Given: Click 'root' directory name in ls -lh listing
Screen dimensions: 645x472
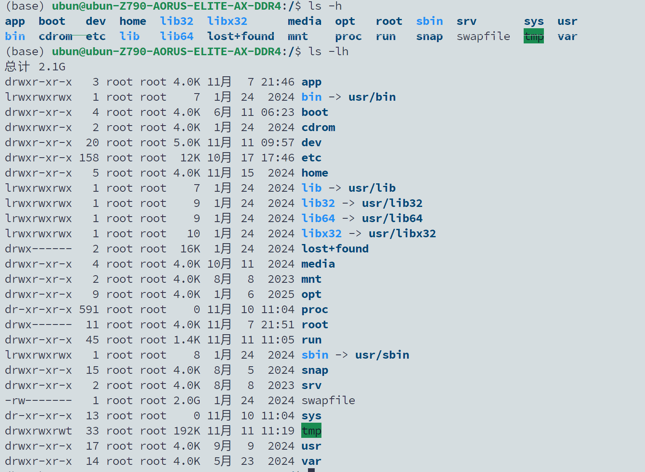Looking at the screenshot, I should pyautogui.click(x=315, y=324).
